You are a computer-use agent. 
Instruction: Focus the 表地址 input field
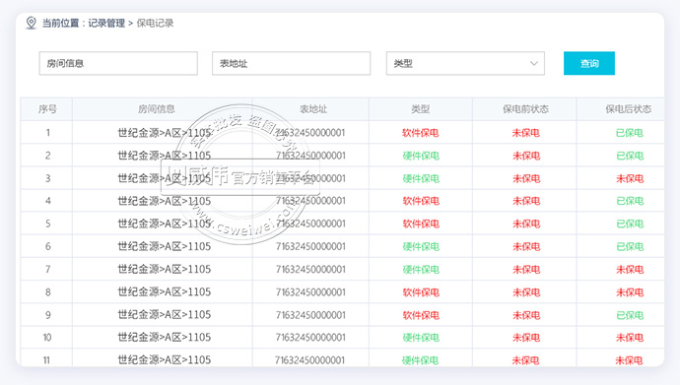point(291,63)
